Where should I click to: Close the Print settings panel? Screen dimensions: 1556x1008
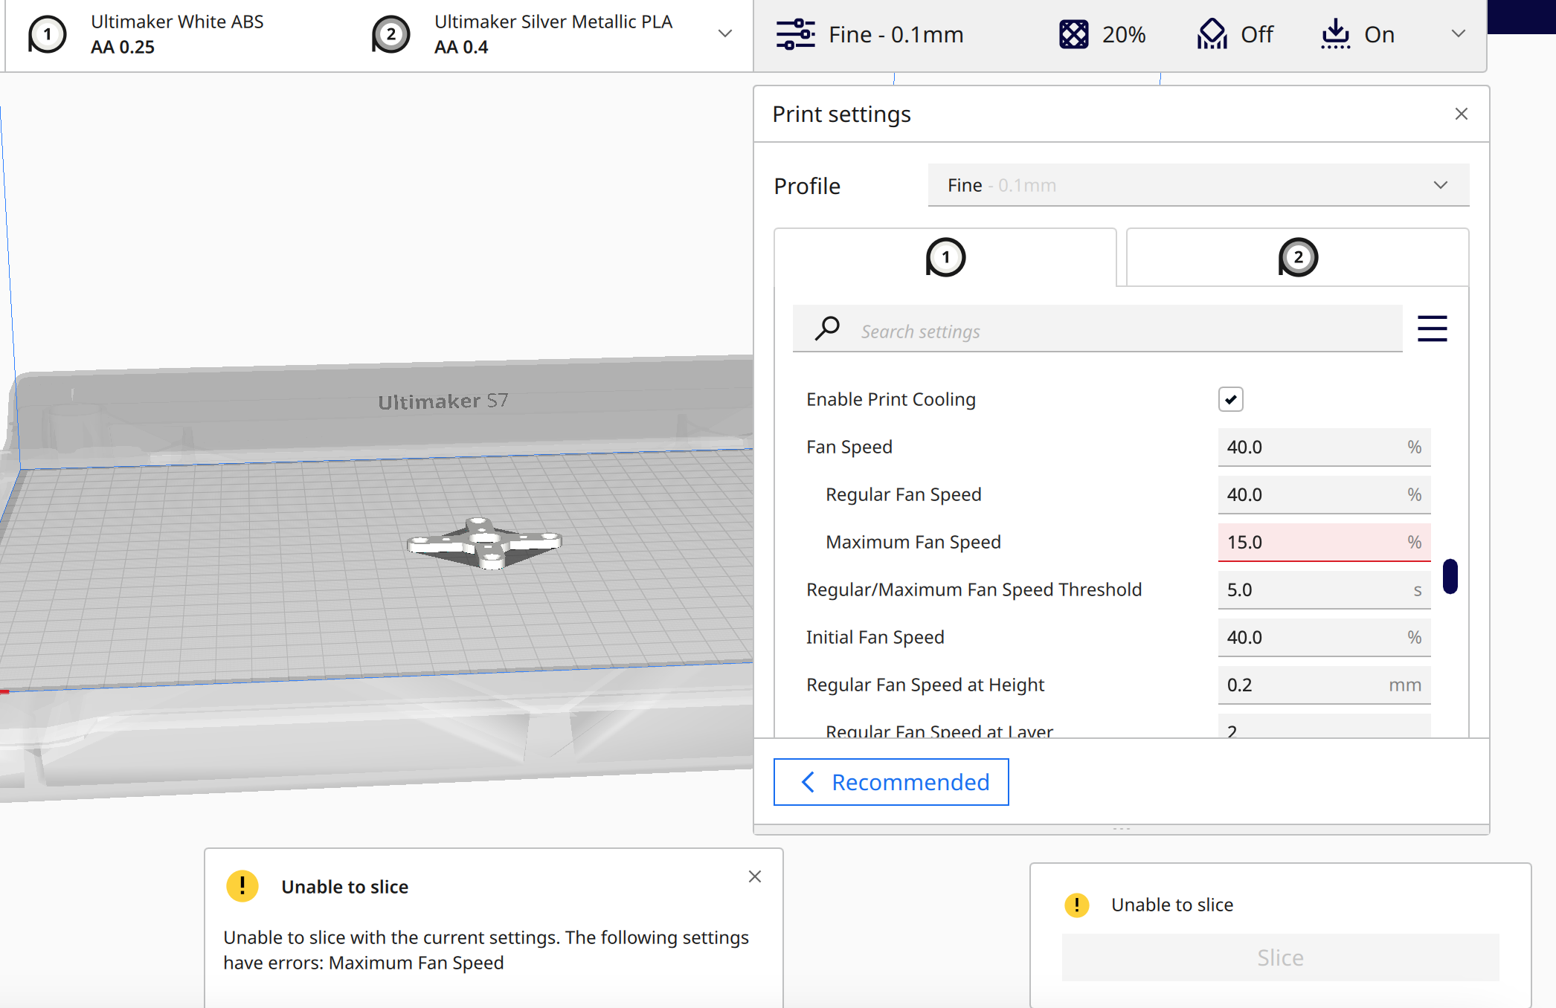[1461, 114]
